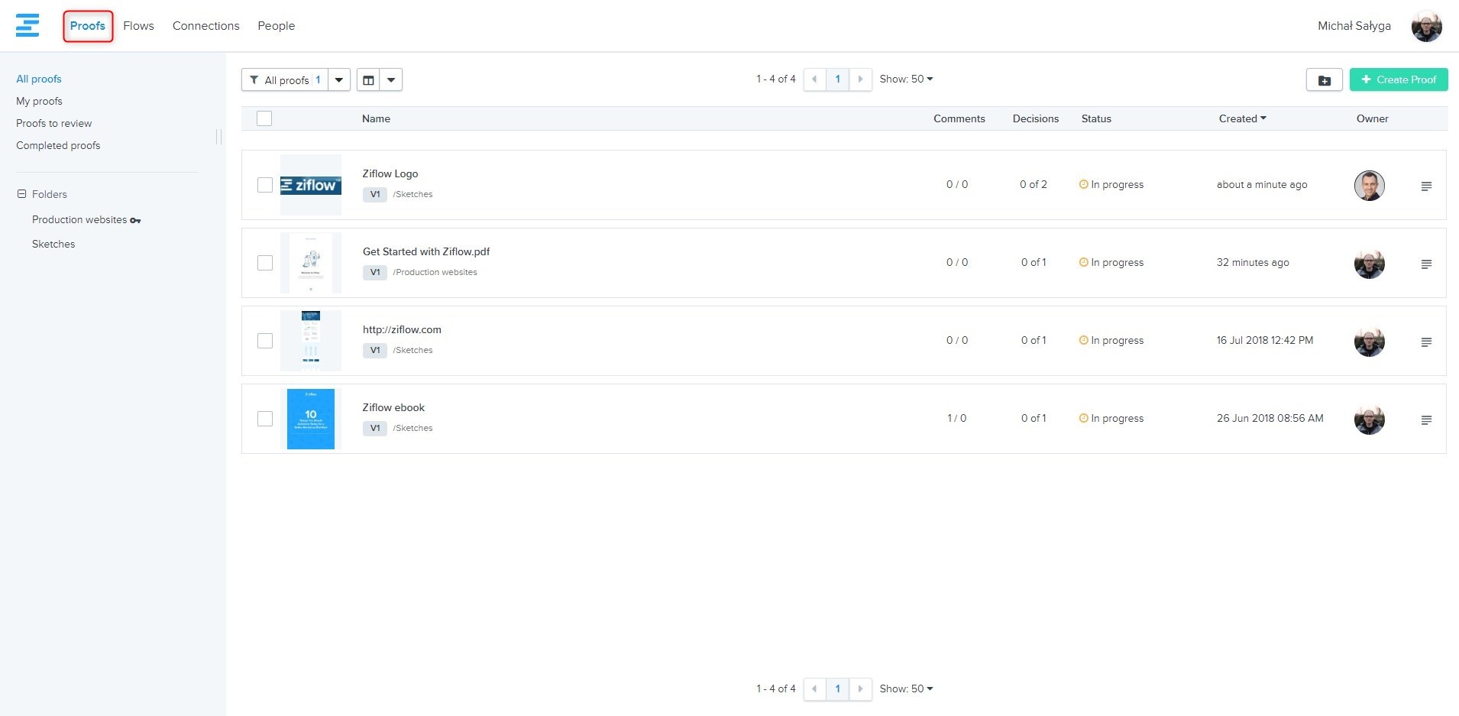Open Proofs to review in sidebar

coord(53,123)
